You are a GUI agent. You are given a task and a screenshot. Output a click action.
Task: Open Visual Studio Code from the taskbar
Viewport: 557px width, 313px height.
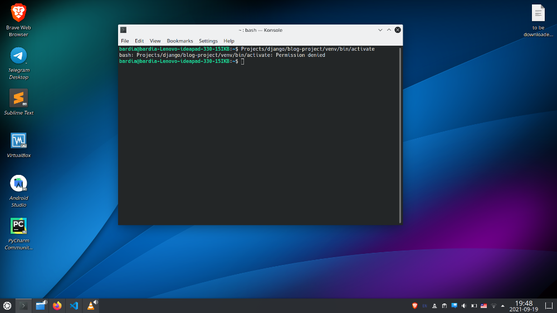coord(74,306)
